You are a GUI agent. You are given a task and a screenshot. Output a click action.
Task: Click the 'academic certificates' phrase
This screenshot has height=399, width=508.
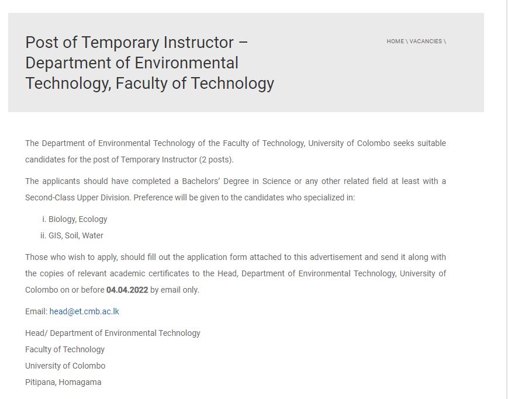pos(149,273)
